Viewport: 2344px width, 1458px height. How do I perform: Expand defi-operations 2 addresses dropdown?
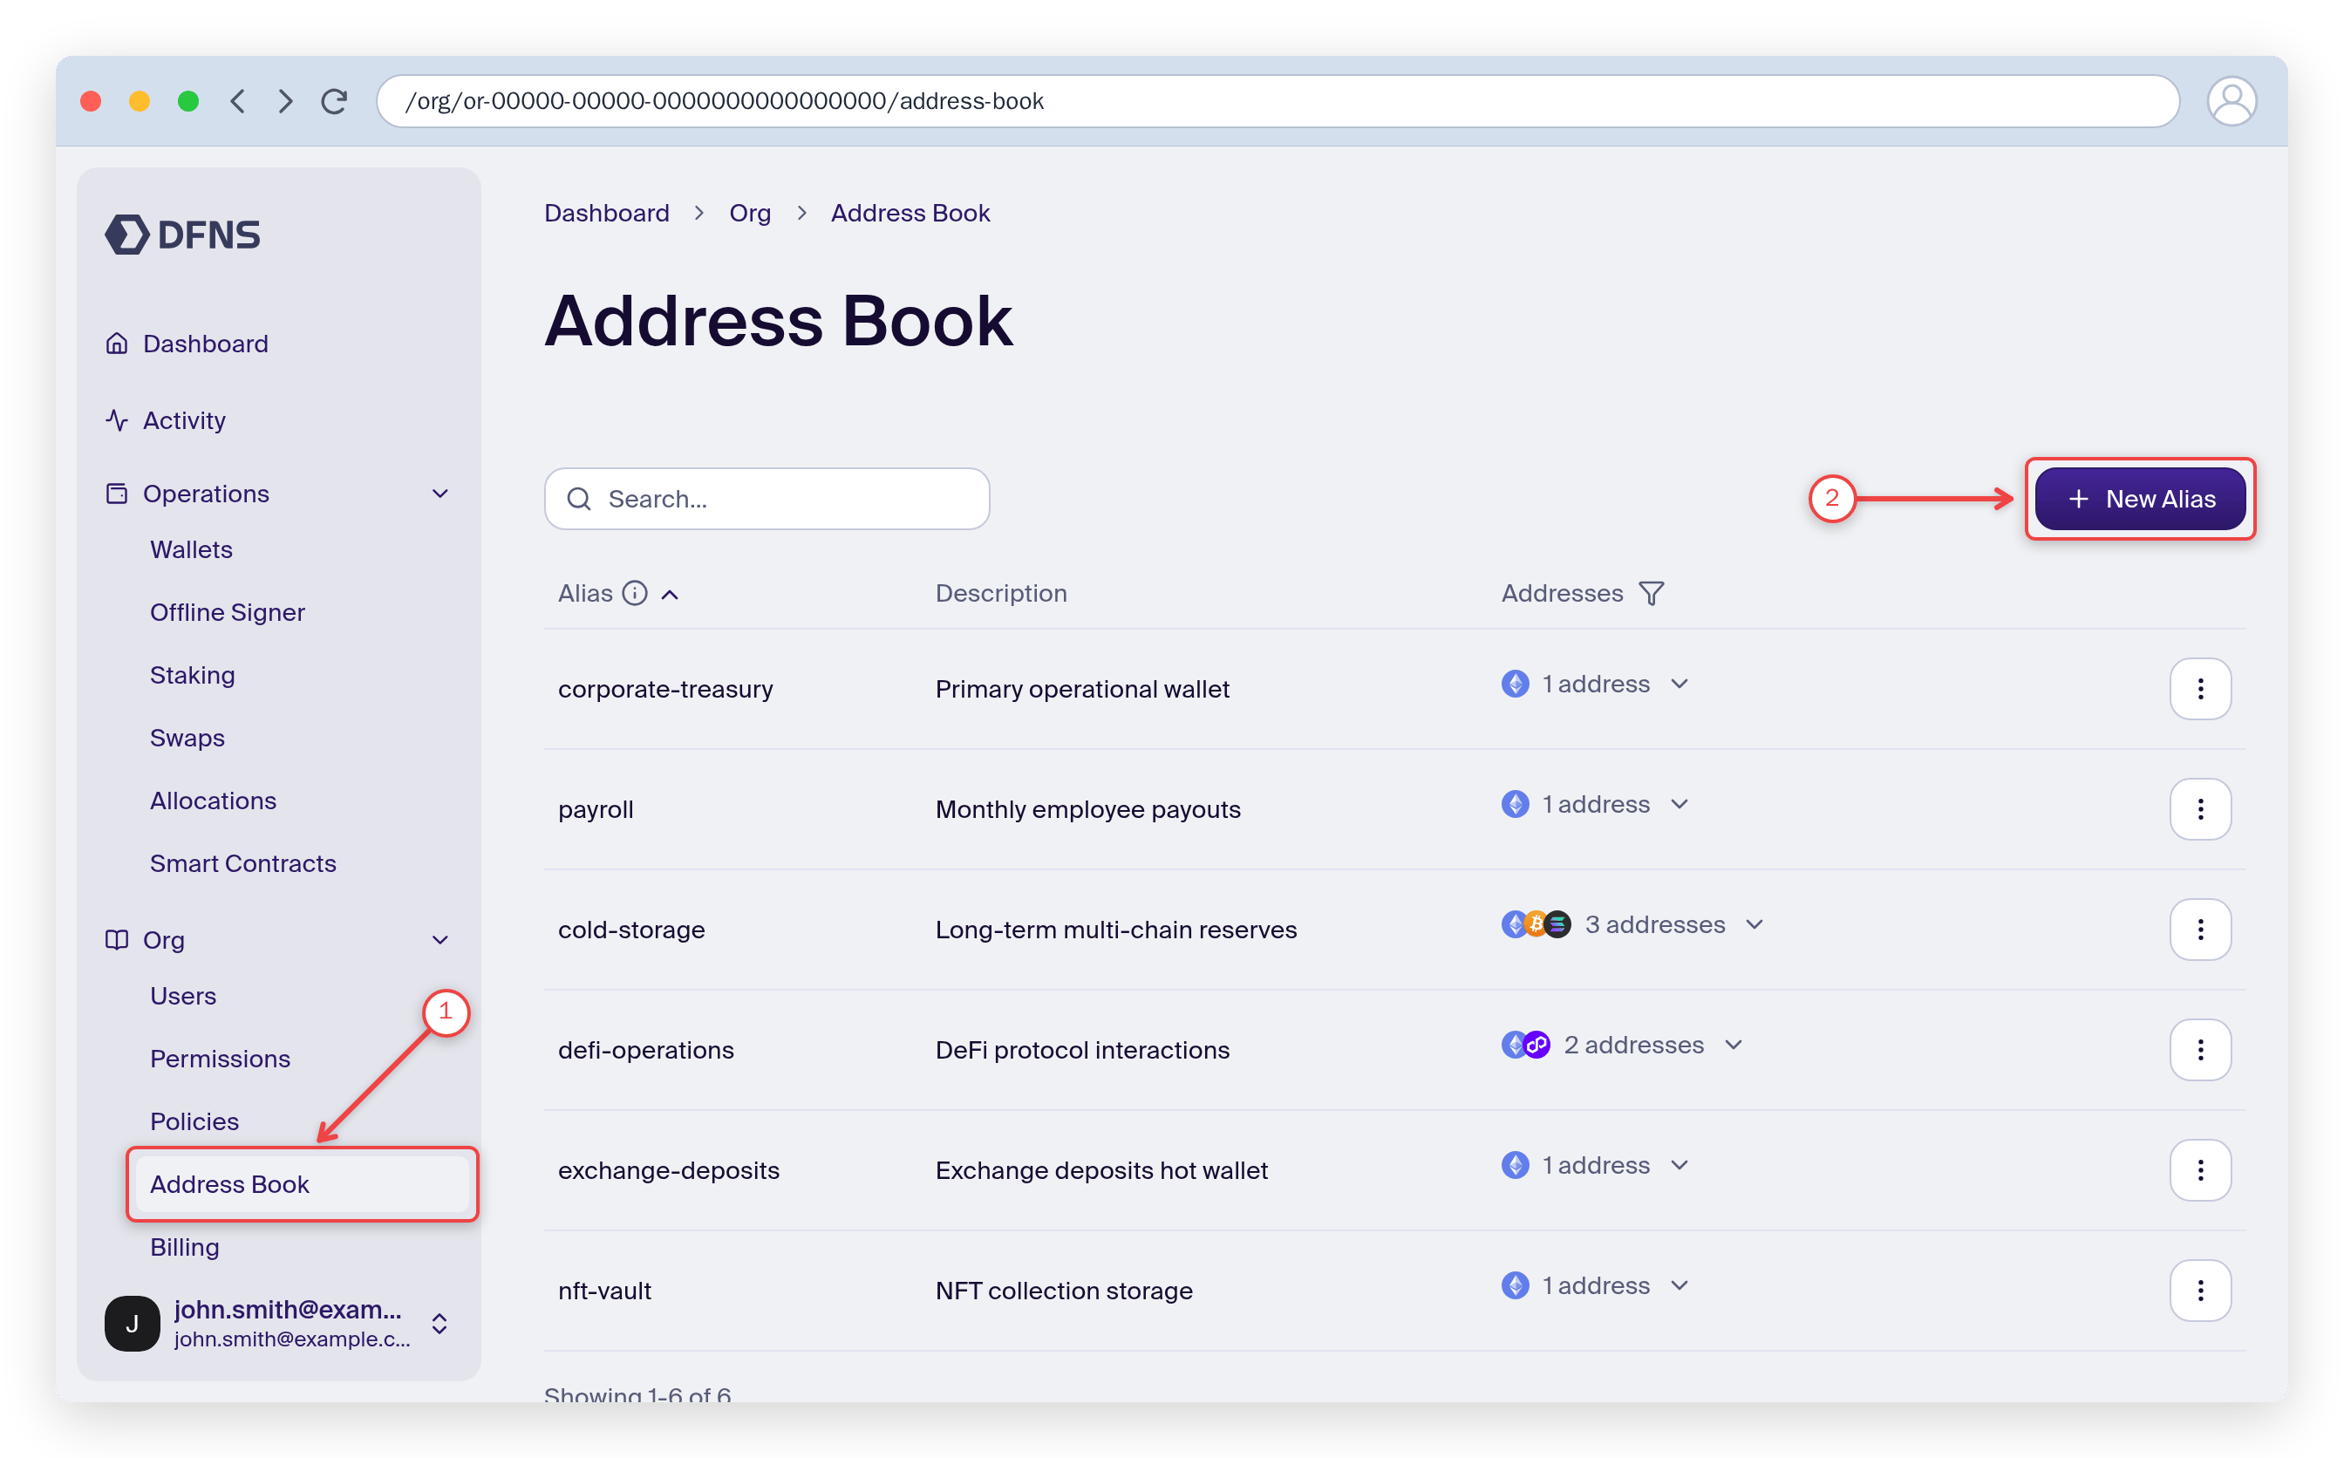tap(1733, 1045)
